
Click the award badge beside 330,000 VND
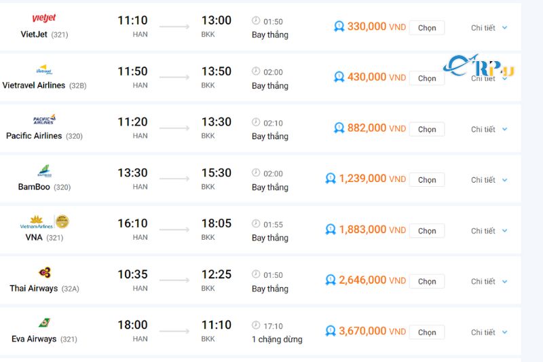(339, 26)
